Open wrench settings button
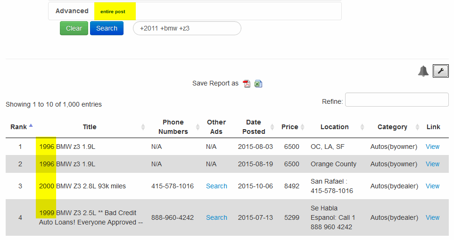 click(x=441, y=71)
